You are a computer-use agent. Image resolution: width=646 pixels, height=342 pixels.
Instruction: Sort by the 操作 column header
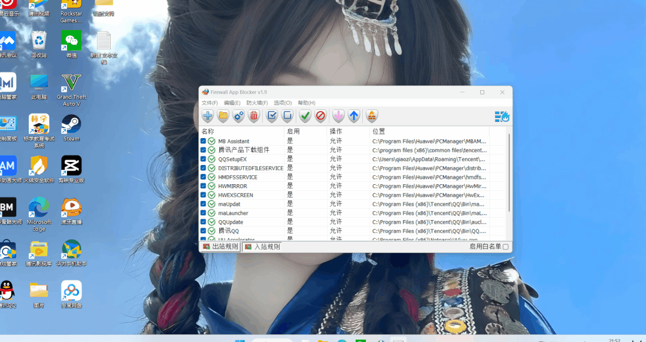(x=348, y=132)
